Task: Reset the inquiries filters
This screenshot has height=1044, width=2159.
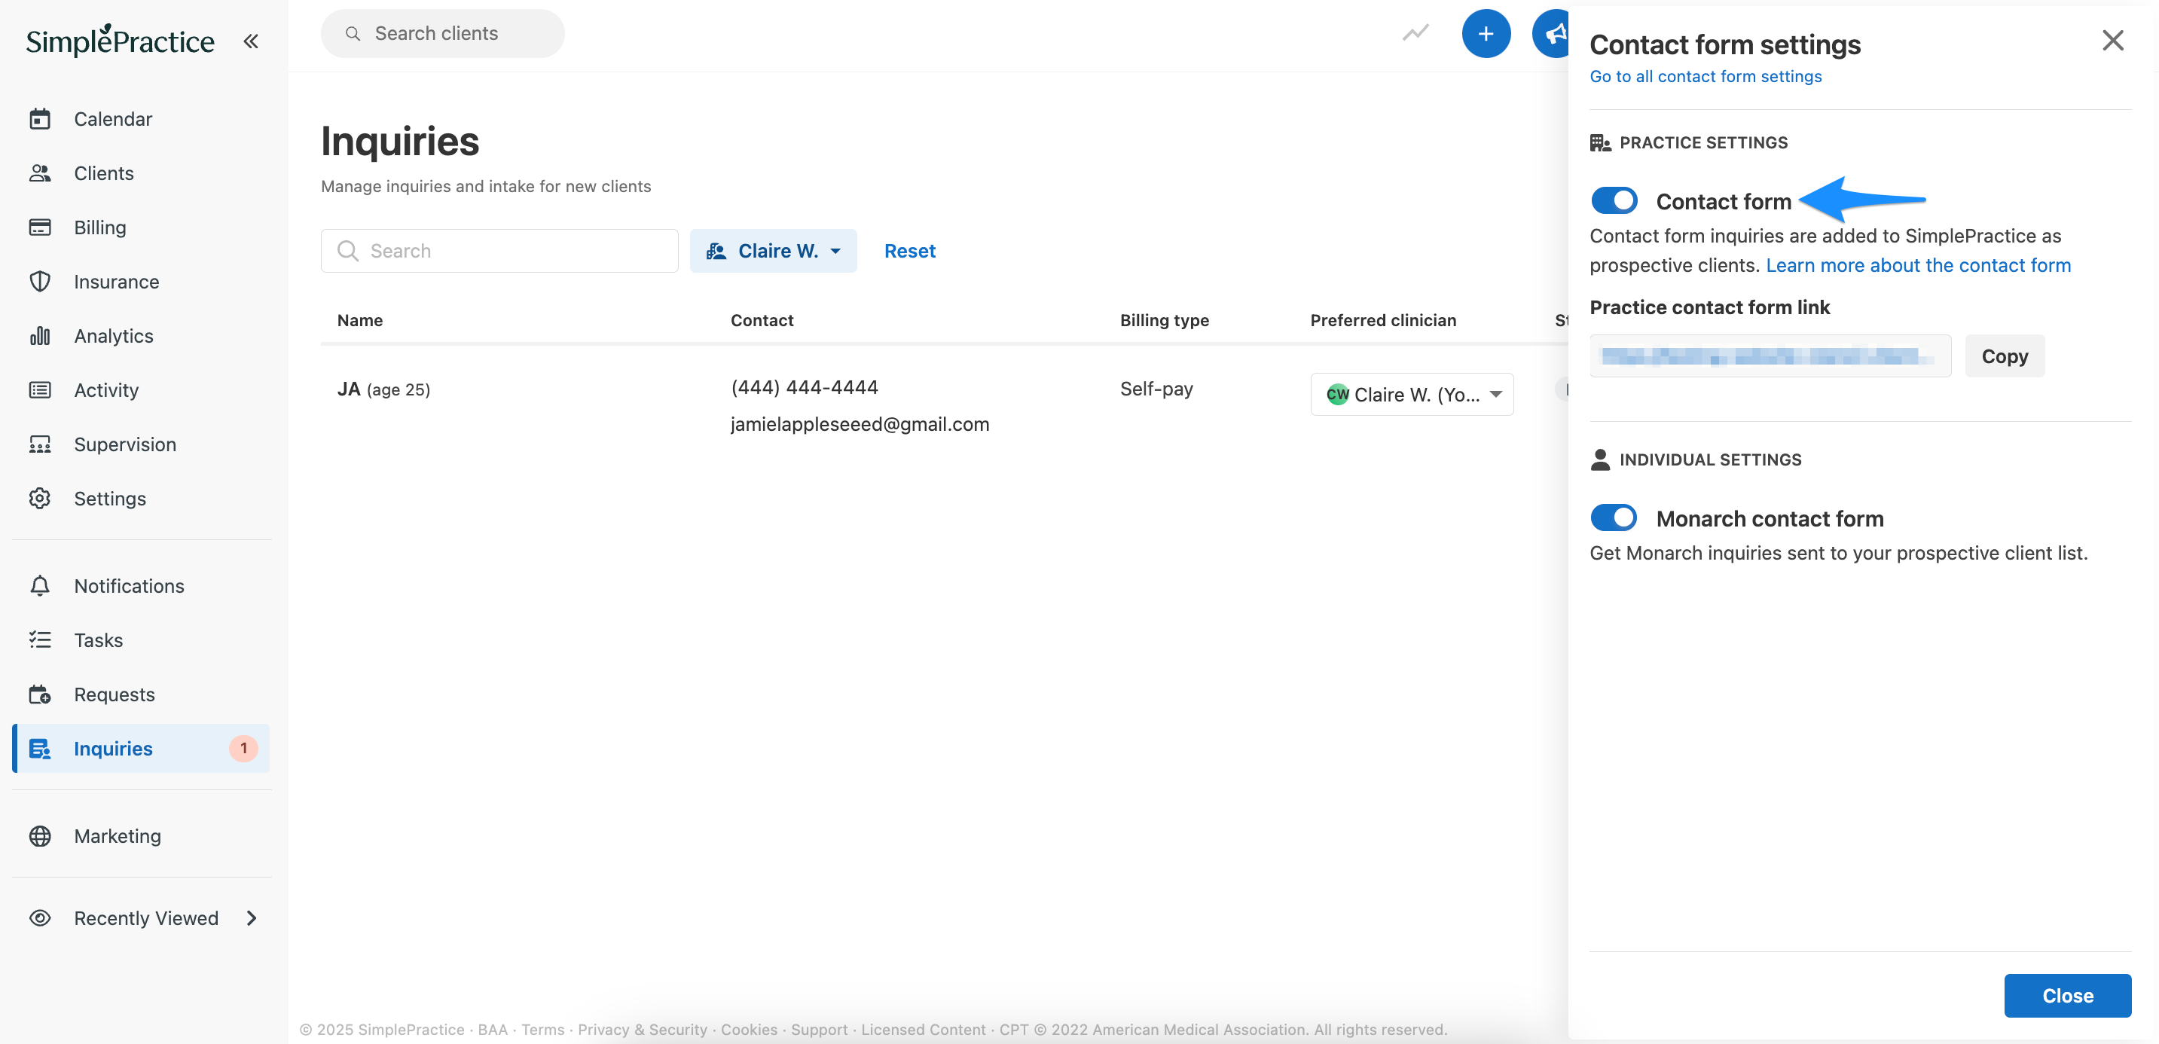Action: [x=909, y=251]
